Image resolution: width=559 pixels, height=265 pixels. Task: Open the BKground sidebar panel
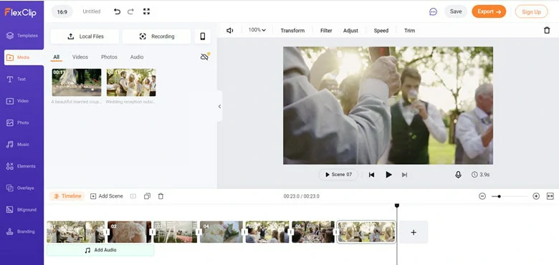(21, 209)
